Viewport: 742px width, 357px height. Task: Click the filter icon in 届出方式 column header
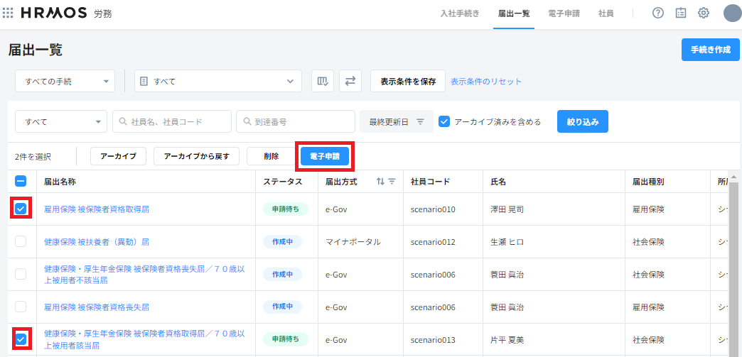pyautogui.click(x=392, y=182)
